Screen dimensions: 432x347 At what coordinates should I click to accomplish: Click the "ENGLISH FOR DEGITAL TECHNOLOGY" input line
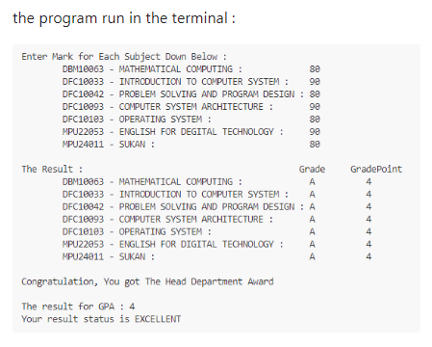click(x=191, y=132)
